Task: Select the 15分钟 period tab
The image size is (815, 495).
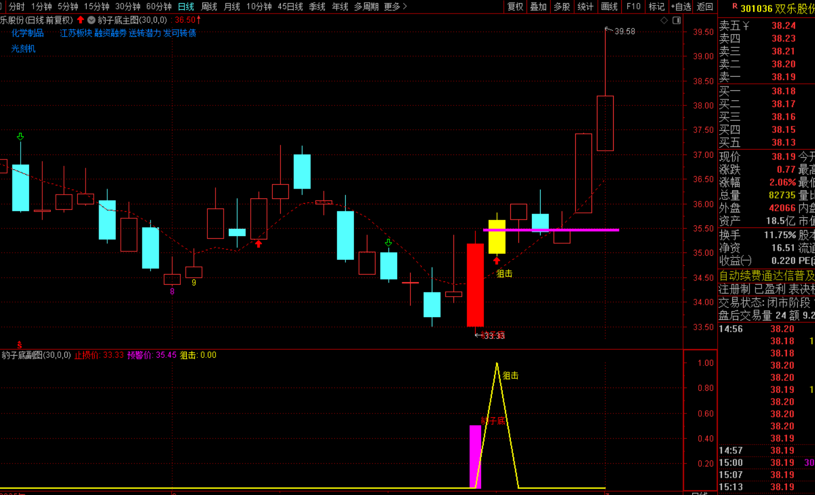Action: pos(96,6)
